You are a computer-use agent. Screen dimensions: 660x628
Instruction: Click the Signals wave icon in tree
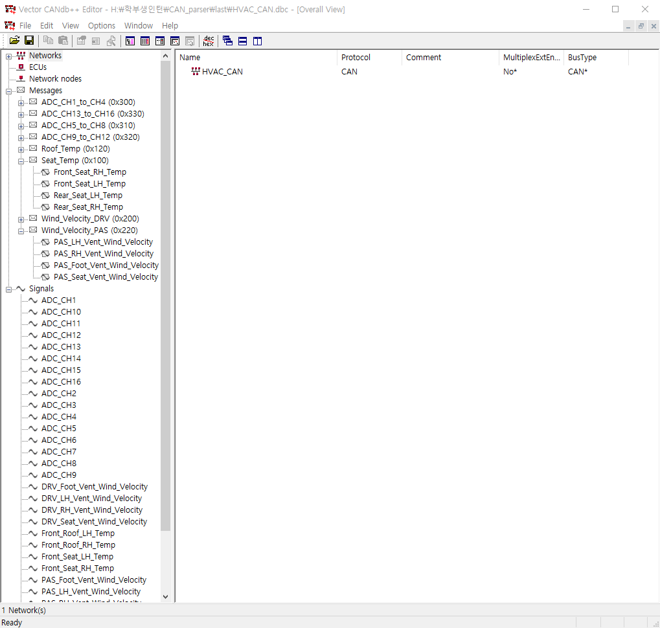point(21,289)
